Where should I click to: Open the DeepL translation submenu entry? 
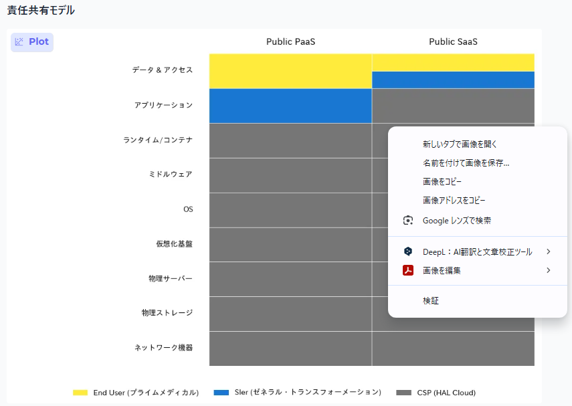pyautogui.click(x=478, y=251)
